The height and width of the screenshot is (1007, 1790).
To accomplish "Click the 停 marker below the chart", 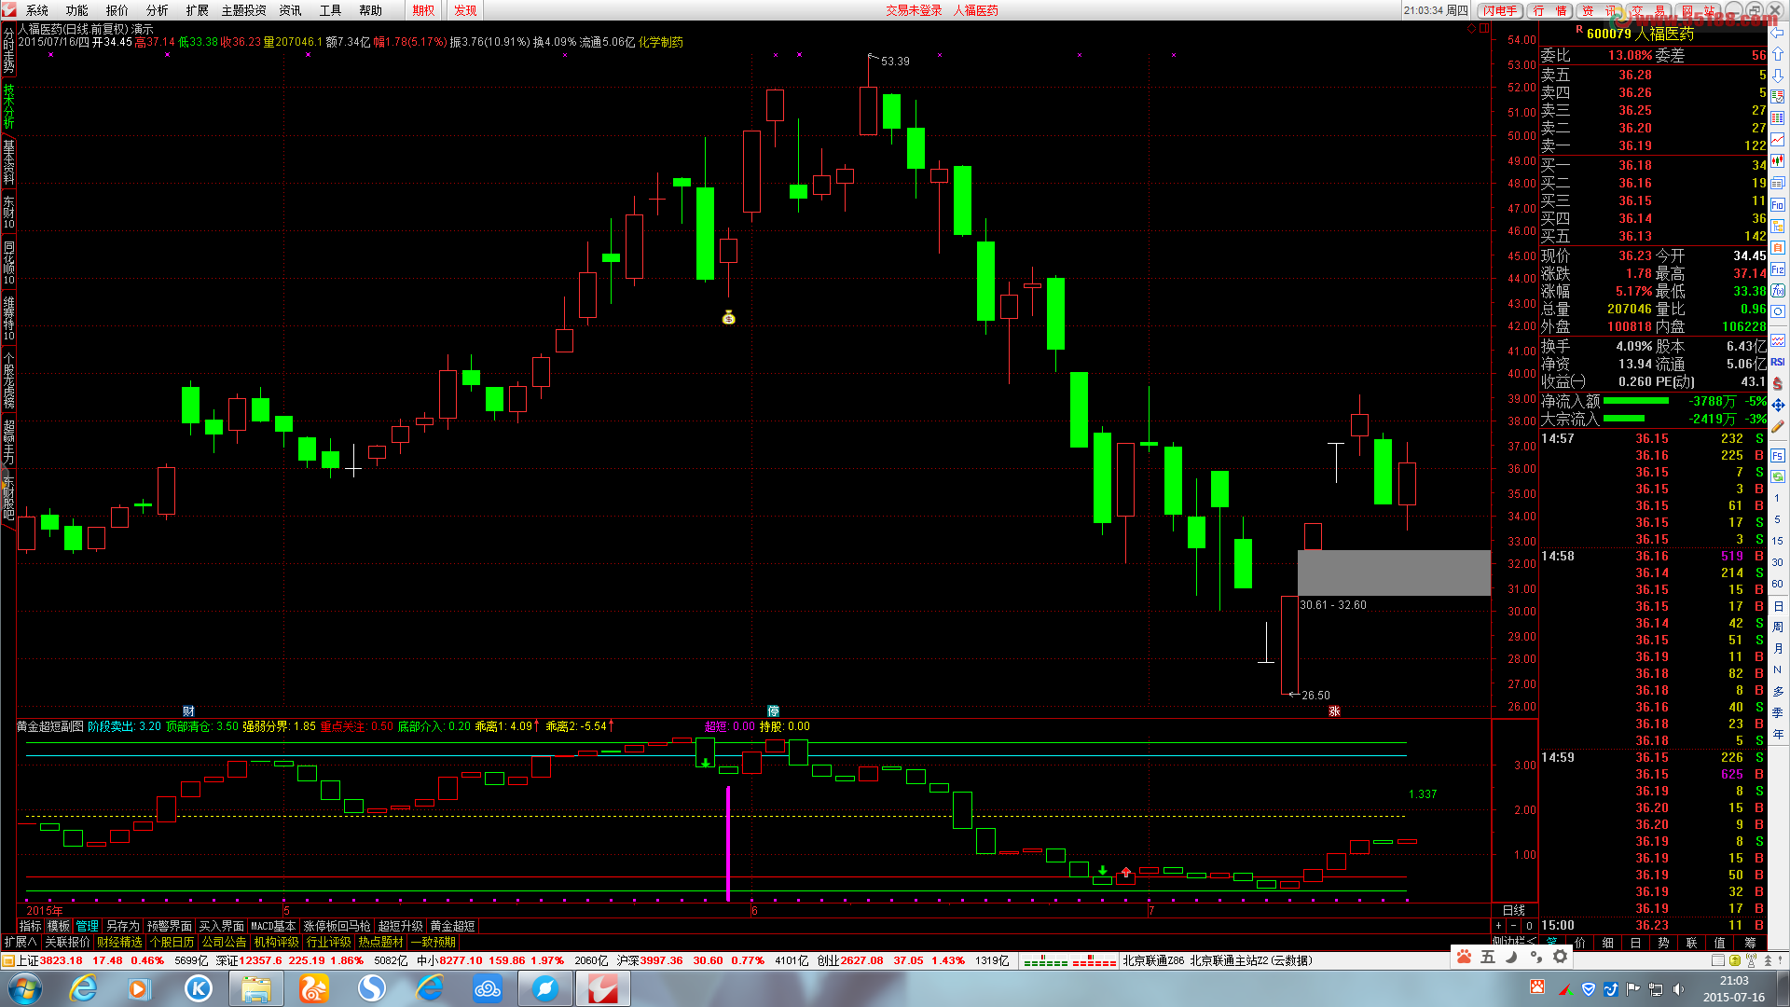I will pos(773,710).
